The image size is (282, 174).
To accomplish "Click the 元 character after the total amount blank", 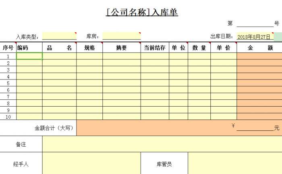I will coord(277,128).
